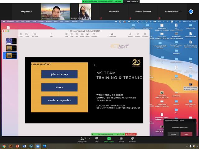The image size is (199, 149).
Task: Open Zoom Reactions
Action: pos(132,140)
